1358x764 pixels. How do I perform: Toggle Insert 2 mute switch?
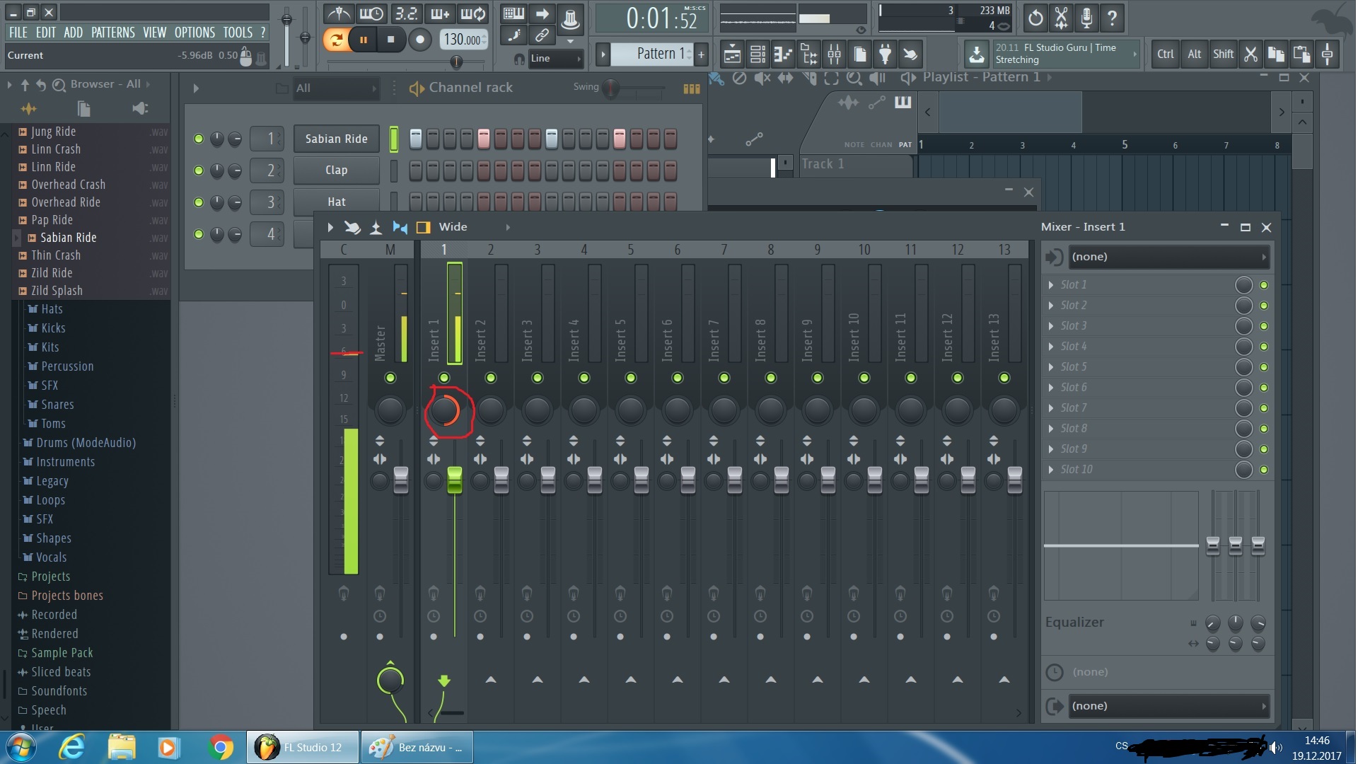491,378
